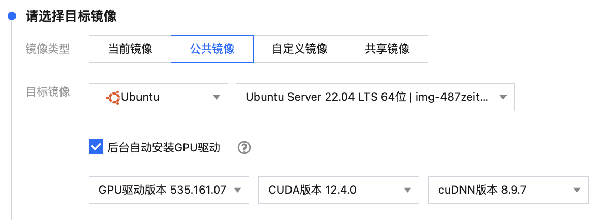Click the 后台自动安装GPU驱动 label text
The height and width of the screenshot is (220, 613).
click(163, 148)
